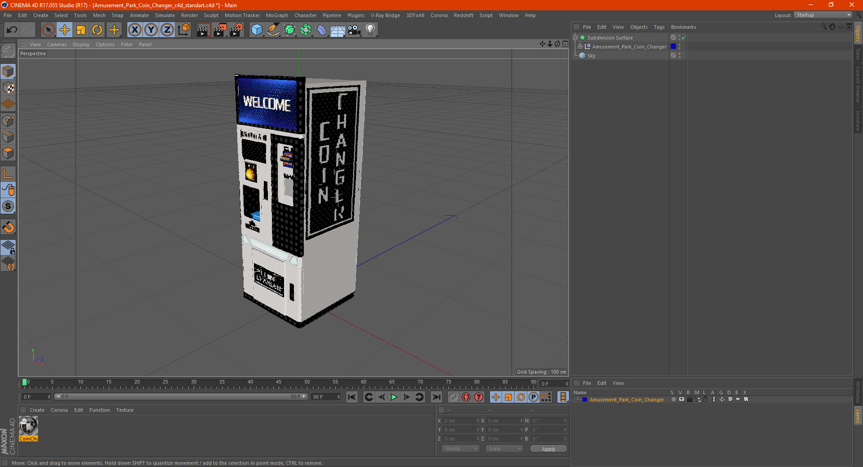Screen dimensions: 863x467
Task: Render the active view
Action: coord(203,30)
